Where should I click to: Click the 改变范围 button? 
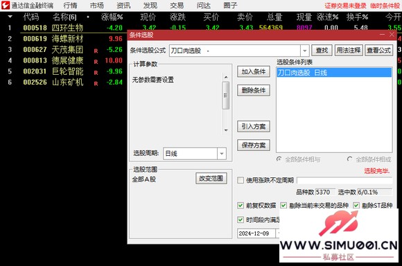211,178
